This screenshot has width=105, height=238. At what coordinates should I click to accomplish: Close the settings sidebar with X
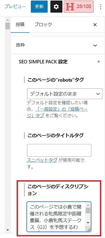click(95, 25)
